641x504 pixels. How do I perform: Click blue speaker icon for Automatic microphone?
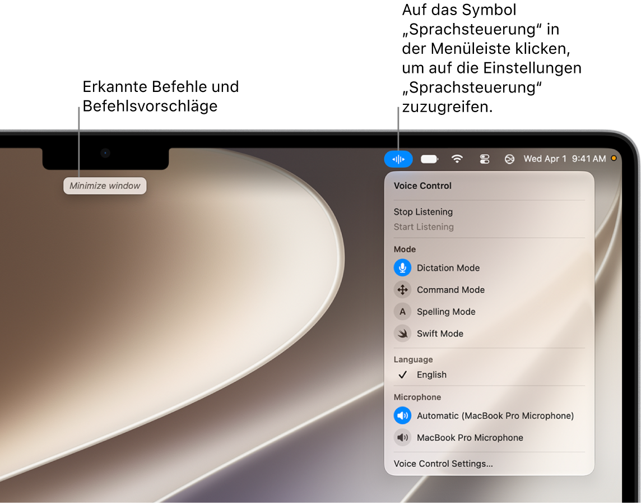pos(402,415)
